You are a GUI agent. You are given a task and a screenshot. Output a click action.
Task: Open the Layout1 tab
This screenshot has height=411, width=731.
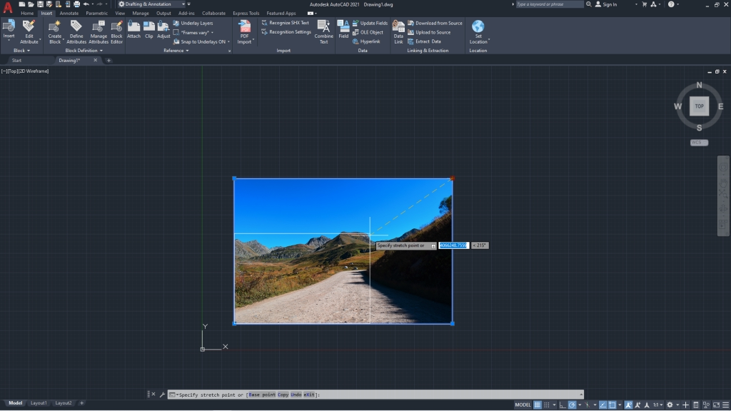(36, 402)
